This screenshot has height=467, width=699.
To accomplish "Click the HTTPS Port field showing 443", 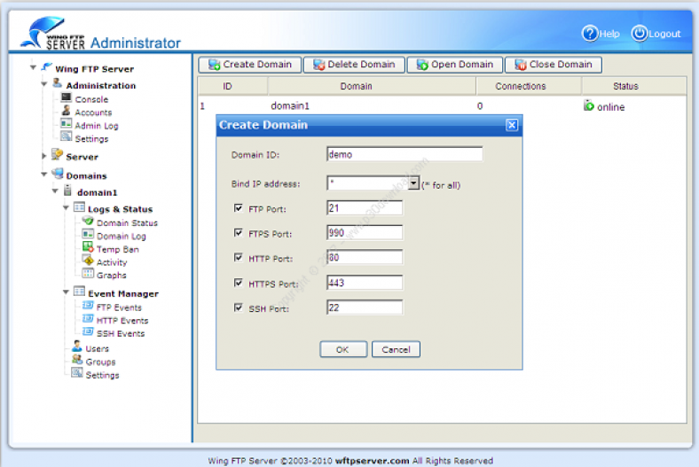I will (x=365, y=283).
